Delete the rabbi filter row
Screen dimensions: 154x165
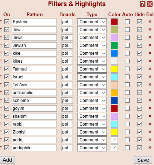(x=150, y=124)
